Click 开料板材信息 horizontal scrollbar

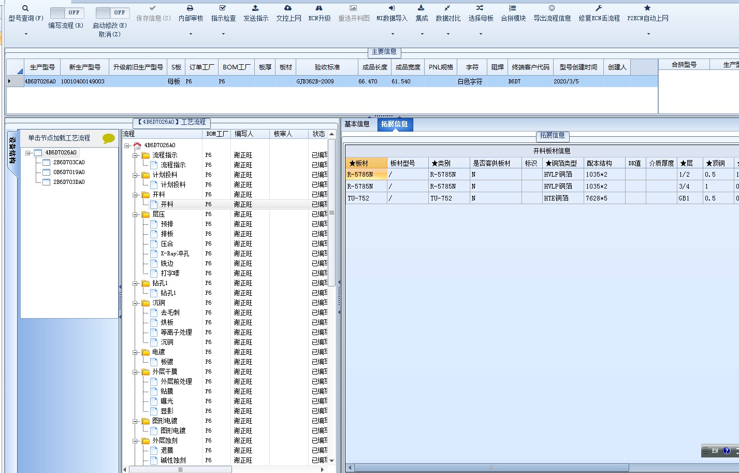(x=491, y=467)
